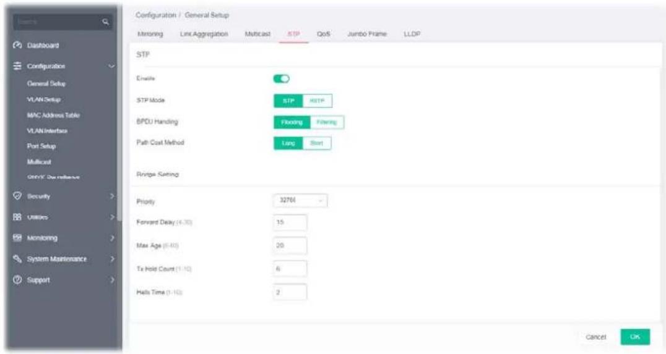Viewport: 666px width, 354px height.
Task: Click the Configuration sliders icon
Action: pos(17,66)
